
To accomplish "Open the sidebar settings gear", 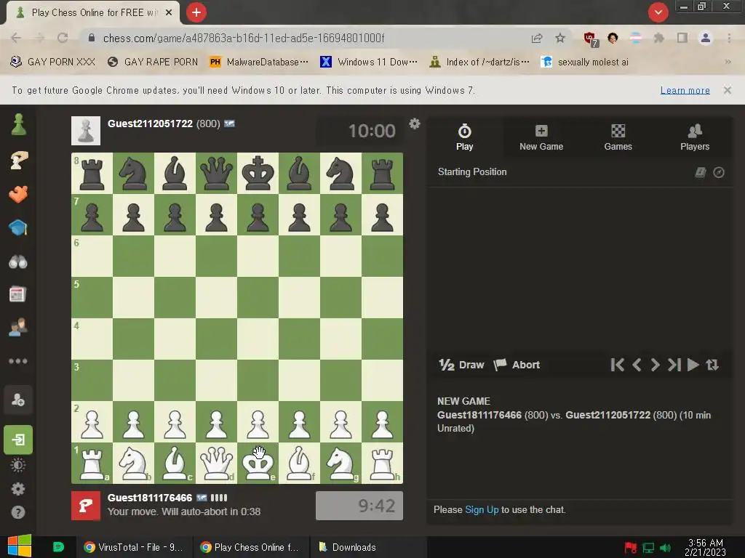I will tap(18, 489).
